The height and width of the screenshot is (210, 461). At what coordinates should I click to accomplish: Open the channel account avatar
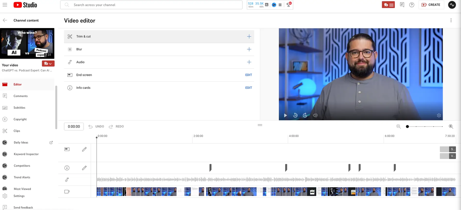pos(452,5)
